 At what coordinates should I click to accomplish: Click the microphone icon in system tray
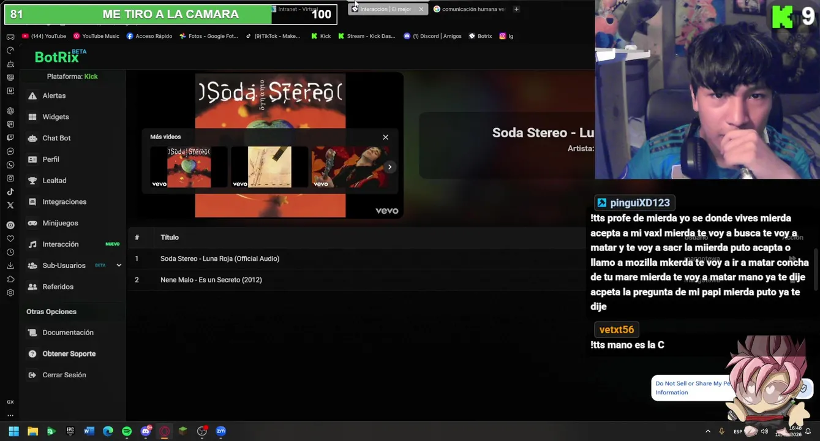point(722,431)
